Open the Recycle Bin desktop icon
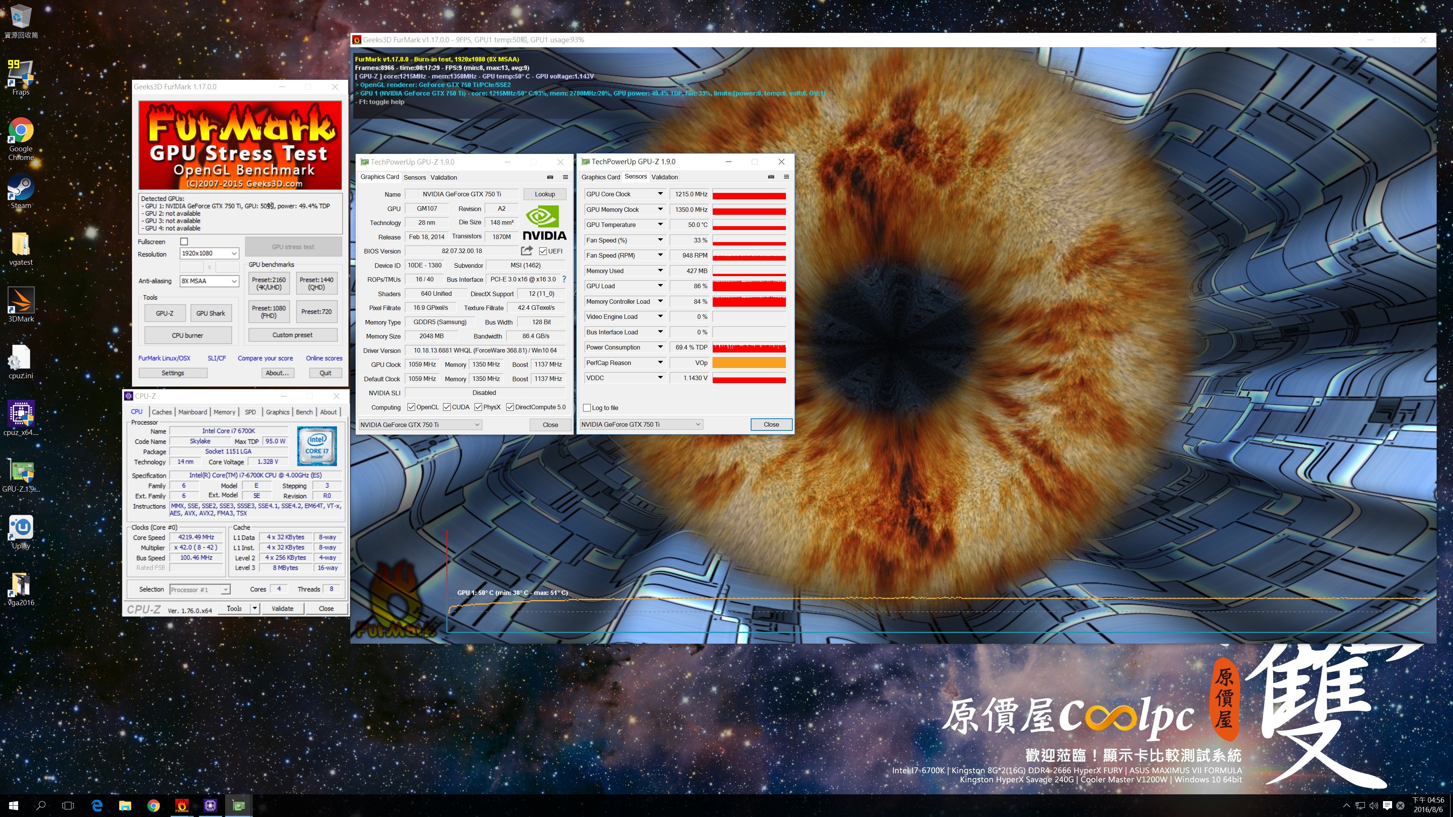This screenshot has height=817, width=1453. coord(21,22)
